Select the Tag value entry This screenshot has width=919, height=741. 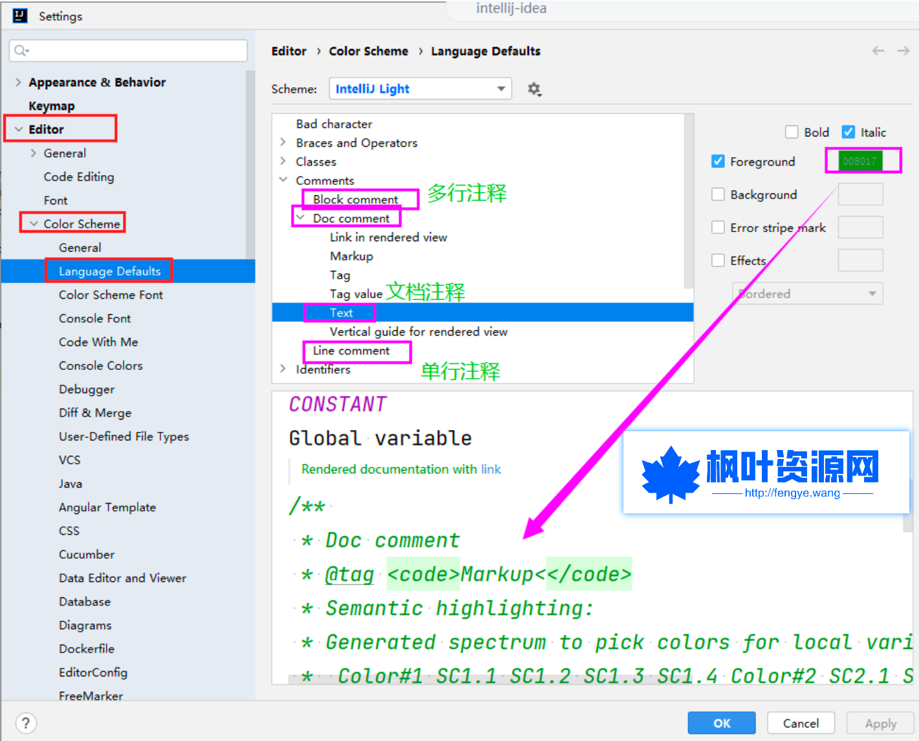[356, 294]
